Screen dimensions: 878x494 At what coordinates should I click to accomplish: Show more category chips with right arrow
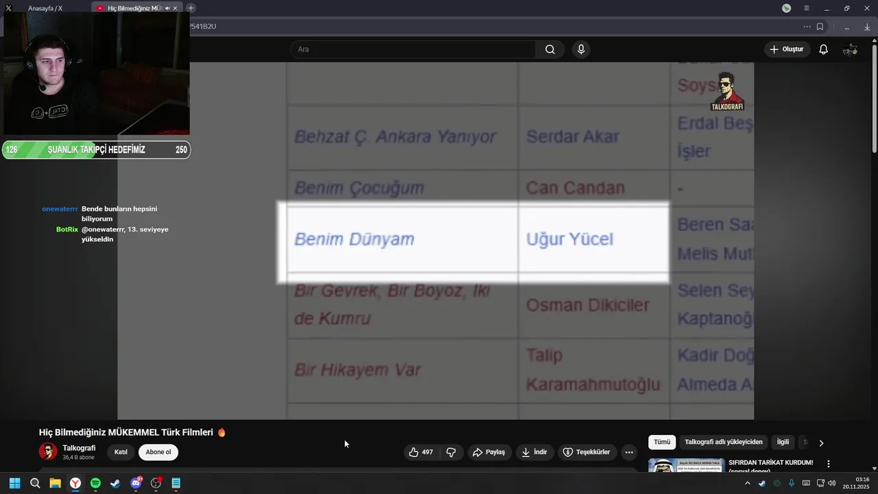click(x=821, y=443)
